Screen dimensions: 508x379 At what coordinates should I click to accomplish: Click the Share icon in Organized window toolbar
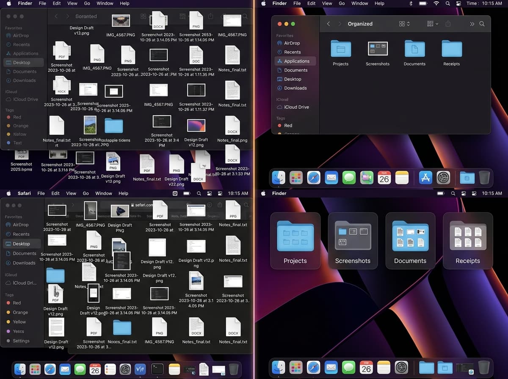pyautogui.click(x=448, y=24)
